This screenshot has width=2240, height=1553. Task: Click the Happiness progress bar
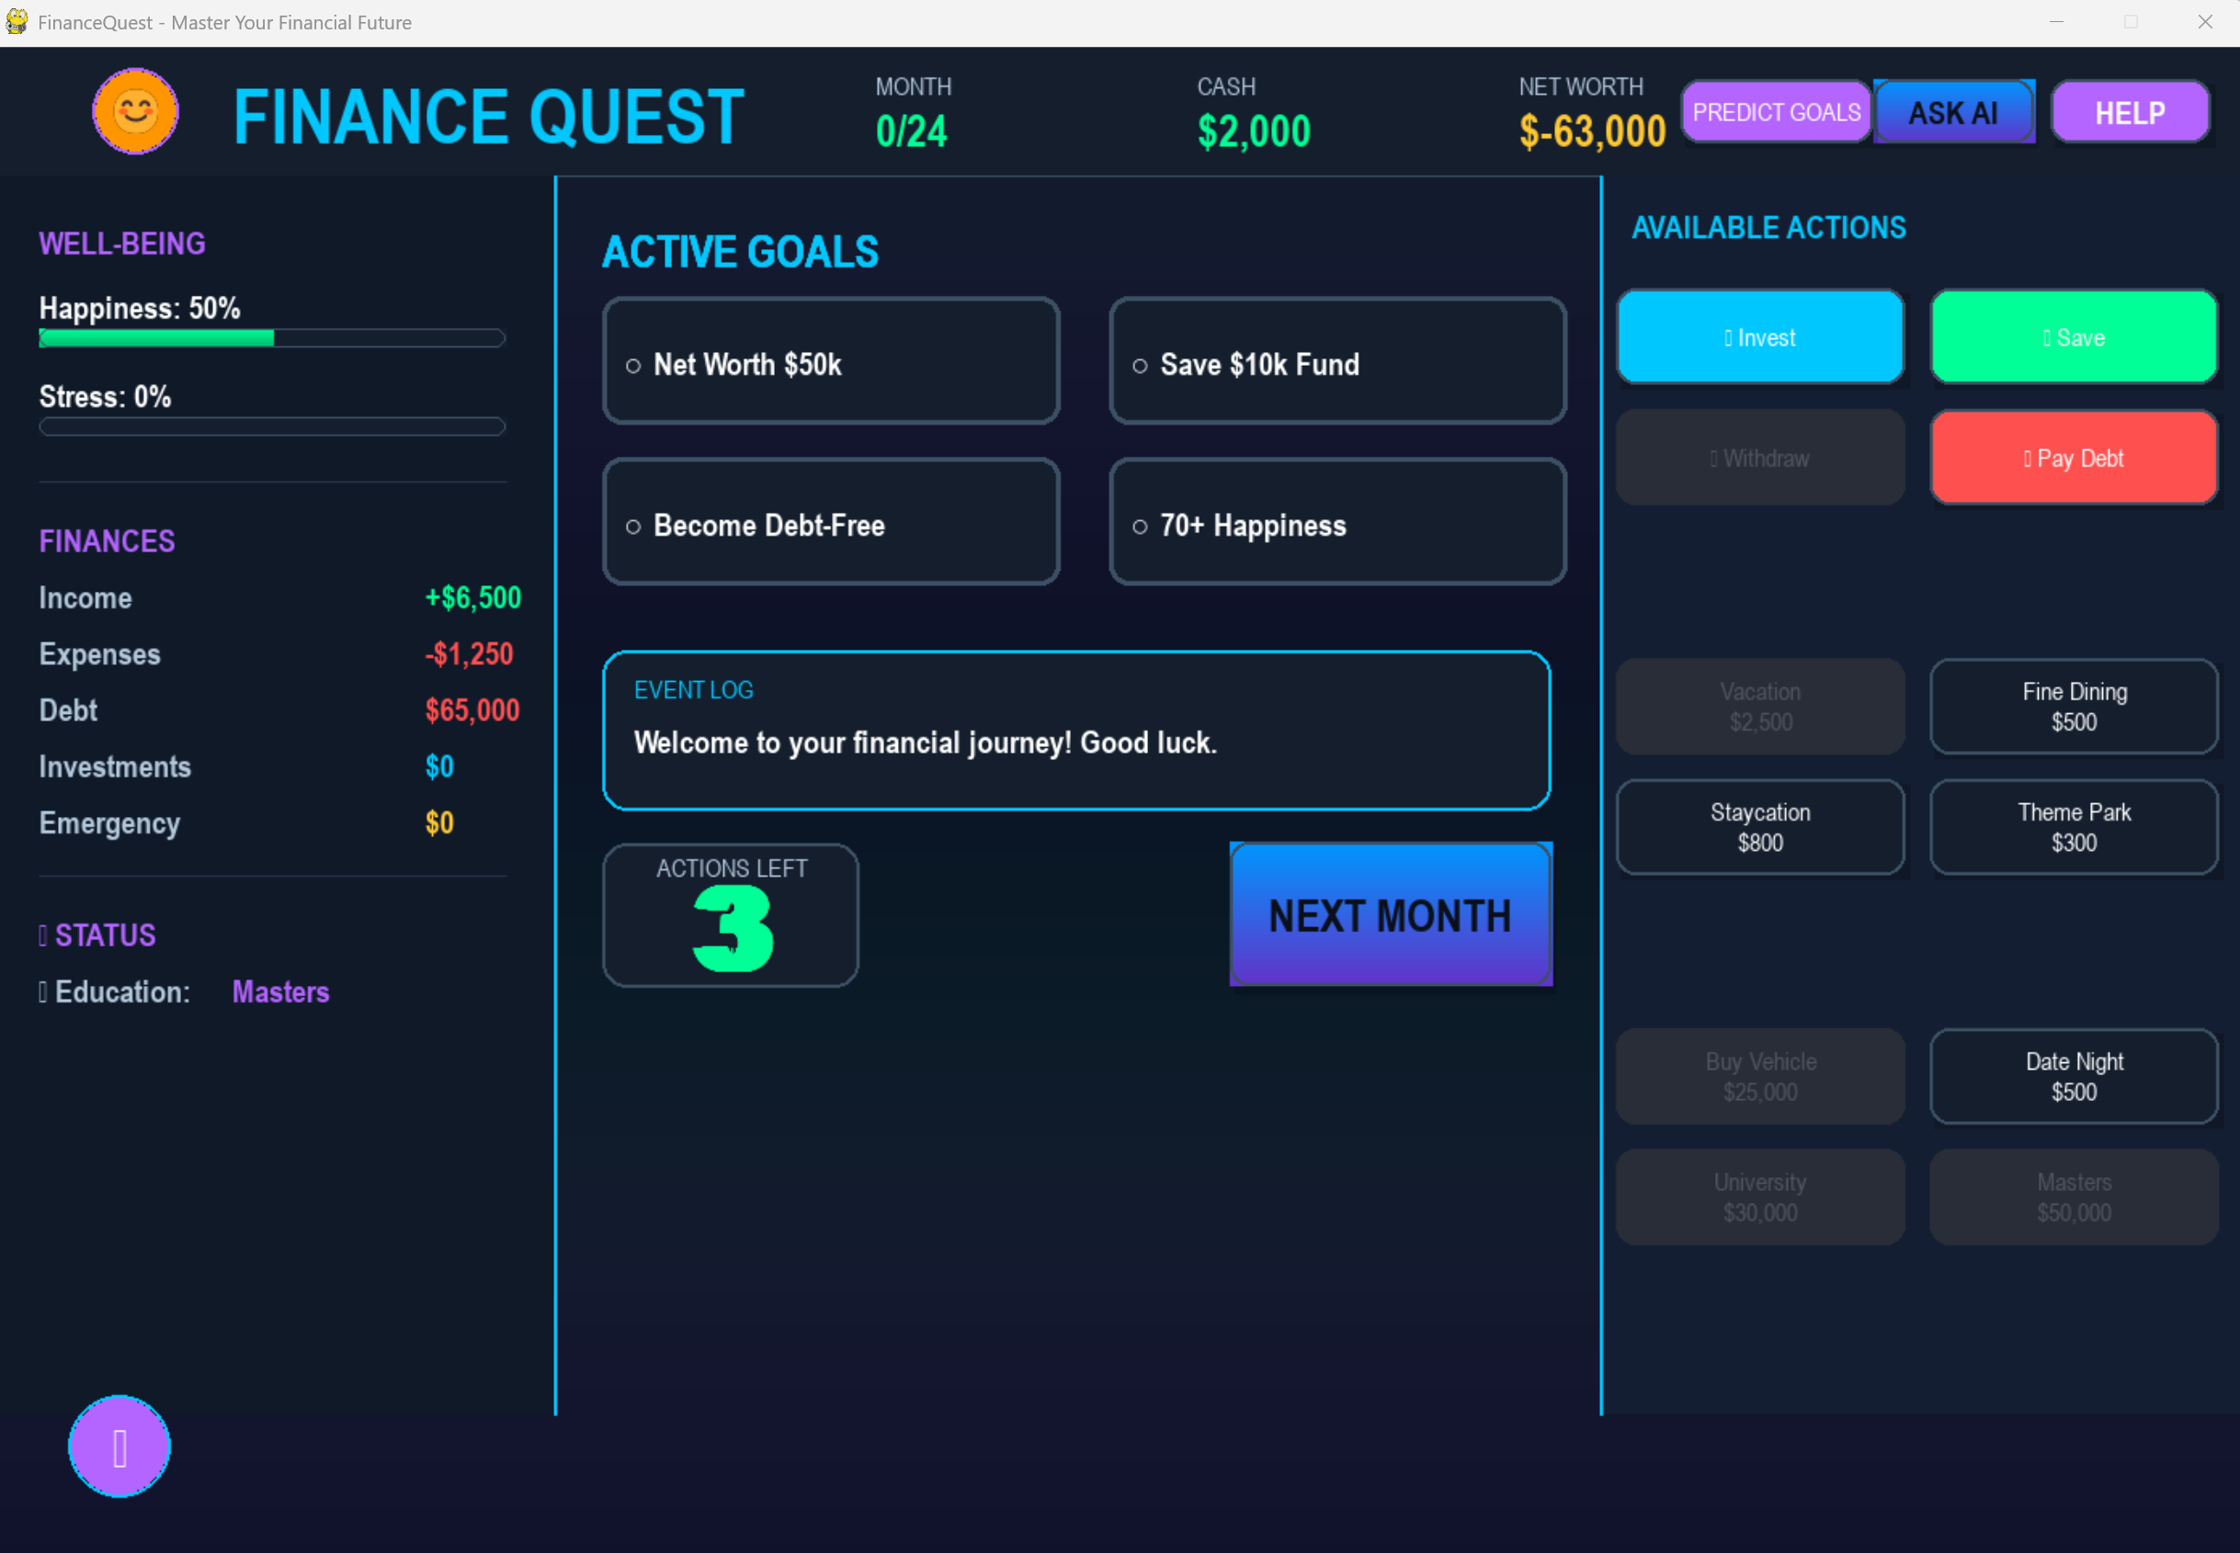coord(271,338)
